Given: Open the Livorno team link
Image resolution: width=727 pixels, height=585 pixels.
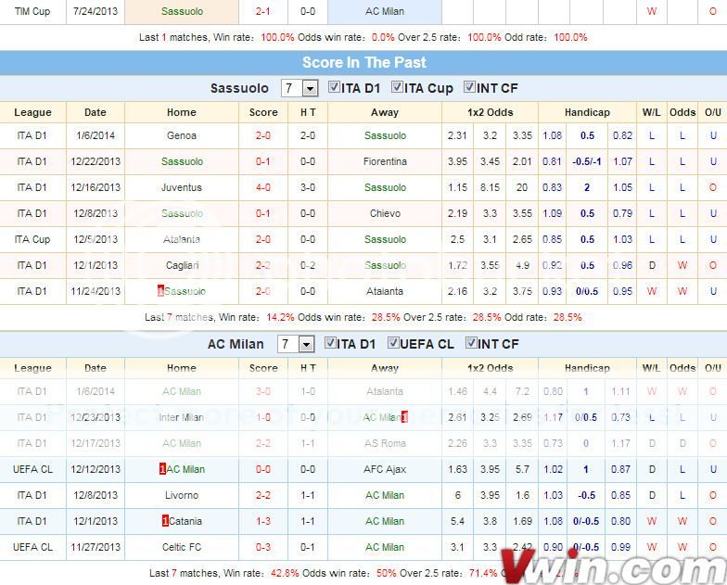Looking at the screenshot, I should [x=182, y=495].
